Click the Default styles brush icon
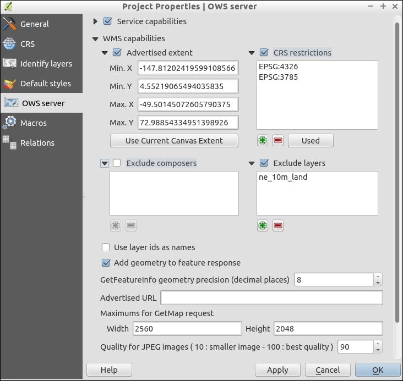Image resolution: width=403 pixels, height=381 pixels. click(9, 84)
